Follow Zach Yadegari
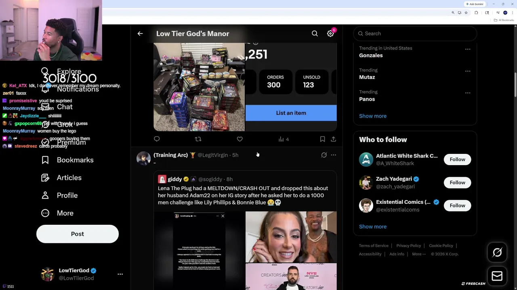 tap(457, 182)
